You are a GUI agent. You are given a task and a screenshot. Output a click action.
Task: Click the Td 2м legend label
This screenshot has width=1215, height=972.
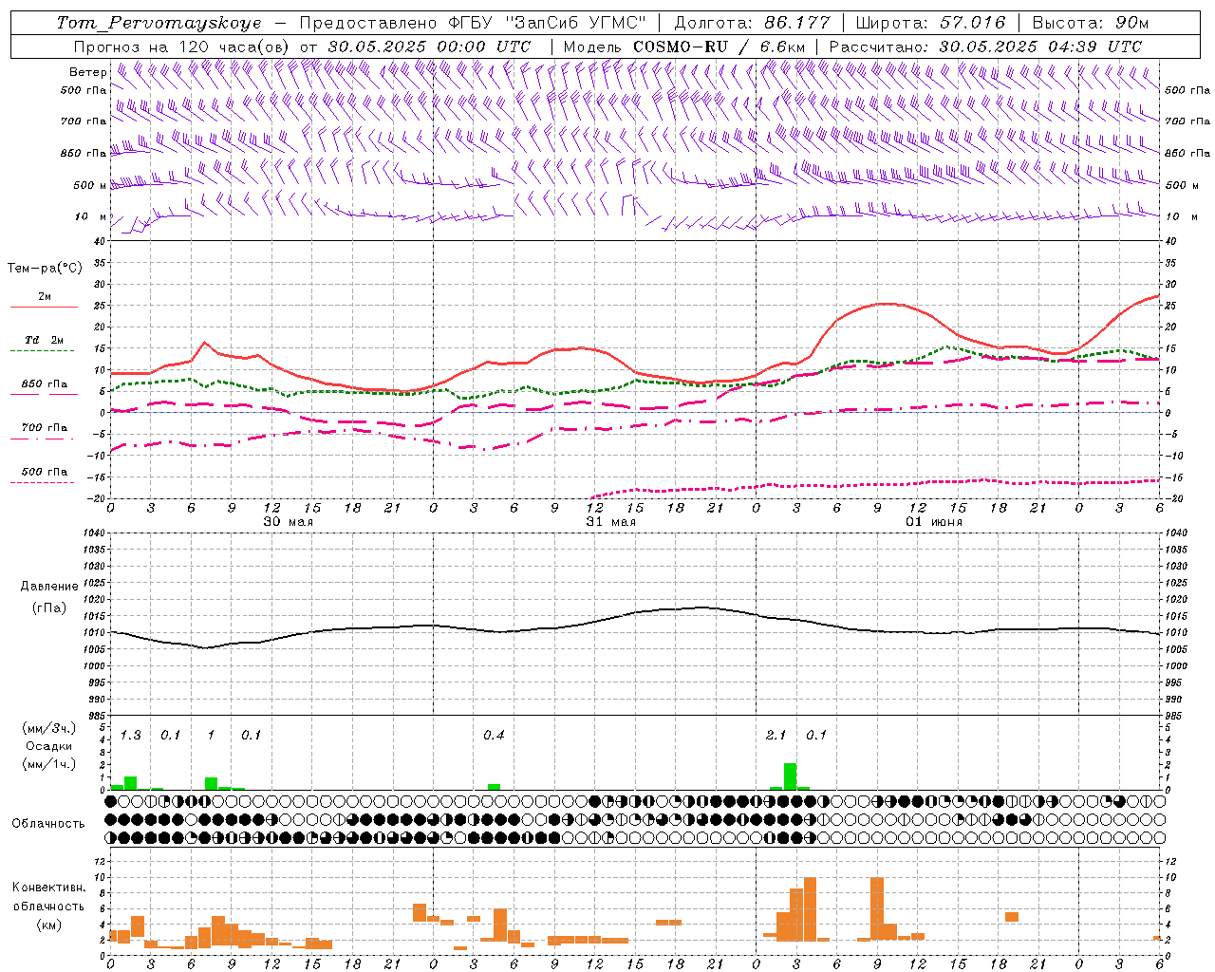(45, 340)
